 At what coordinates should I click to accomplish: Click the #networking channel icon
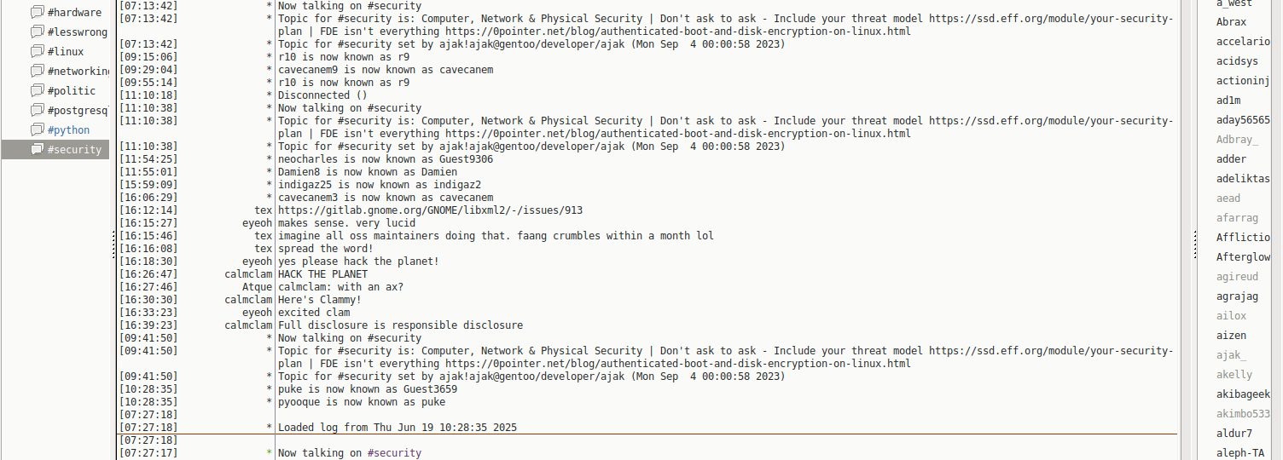point(37,71)
